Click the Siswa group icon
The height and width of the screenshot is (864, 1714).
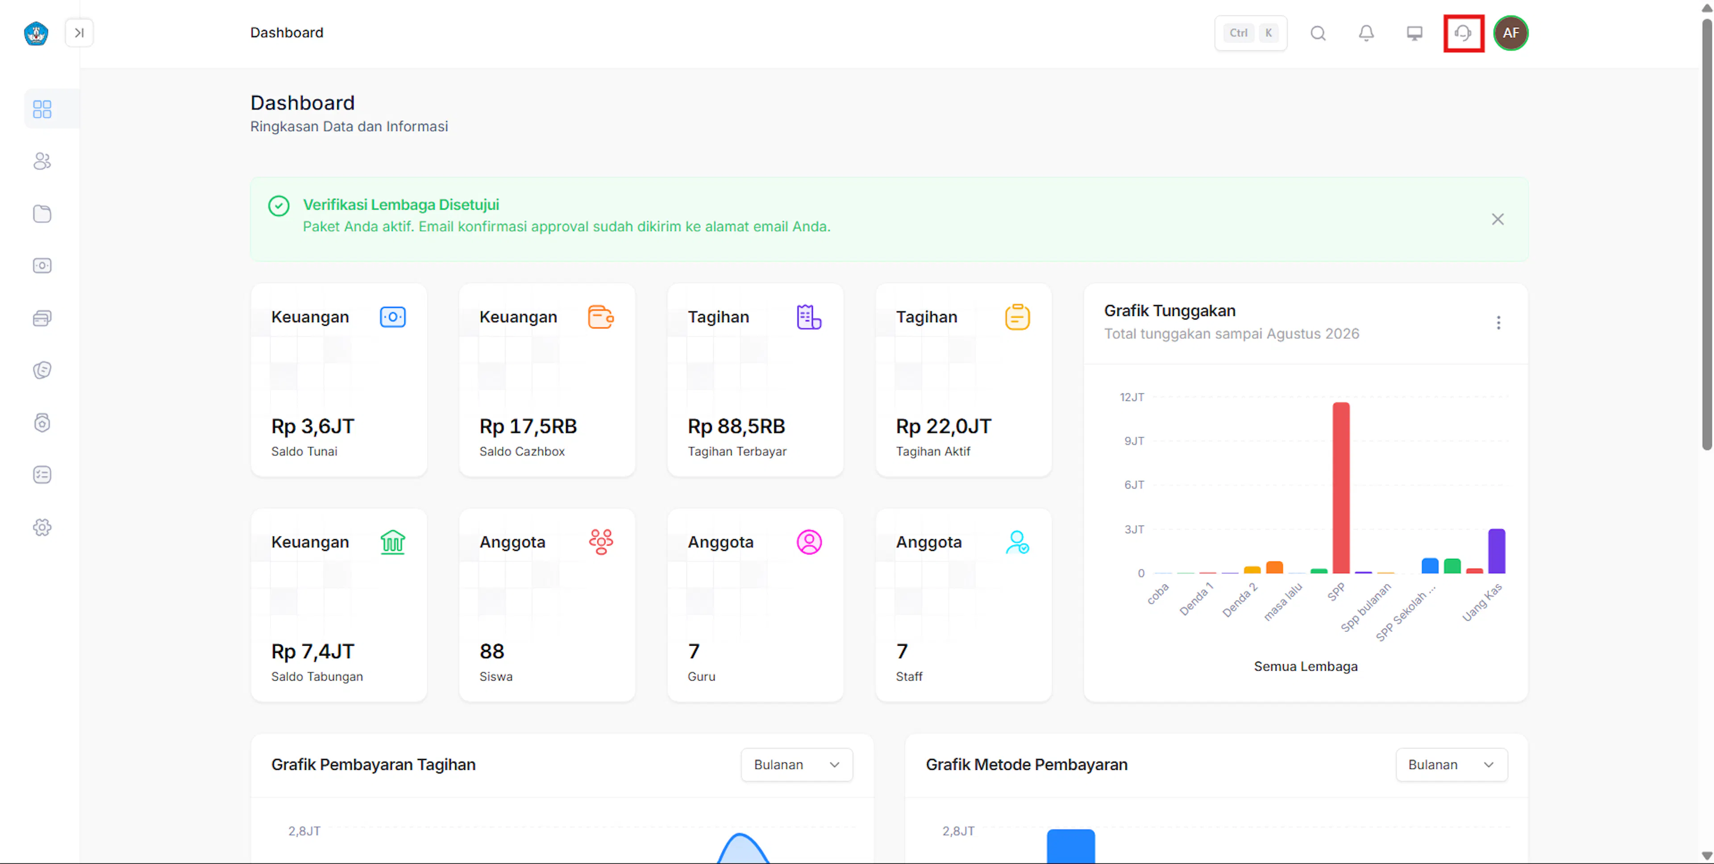pyautogui.click(x=601, y=542)
